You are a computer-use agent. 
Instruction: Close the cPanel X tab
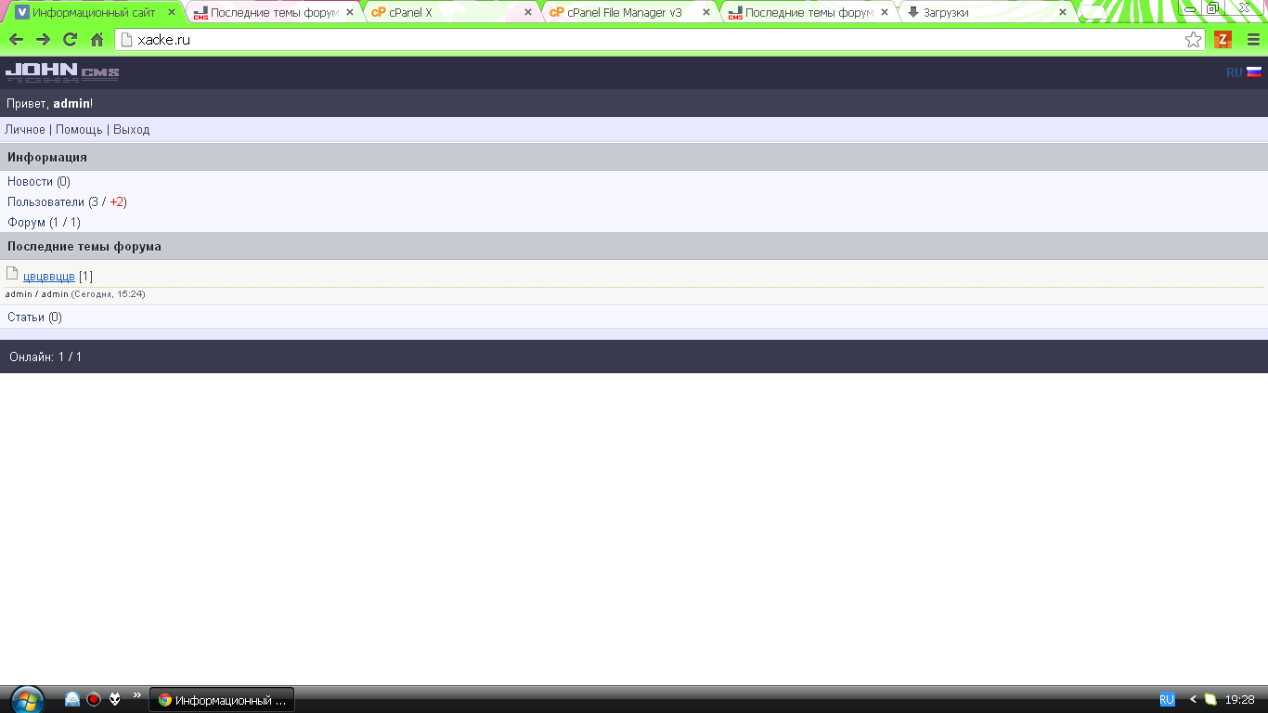[x=528, y=13]
